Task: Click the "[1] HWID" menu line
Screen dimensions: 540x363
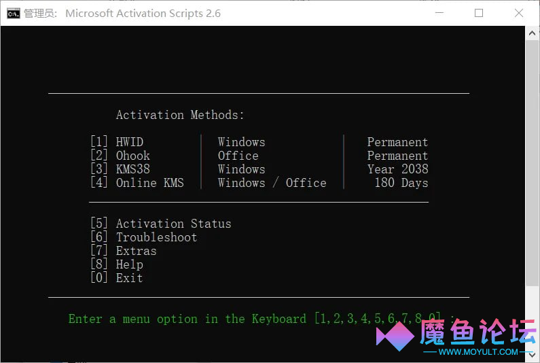Action: (117, 141)
